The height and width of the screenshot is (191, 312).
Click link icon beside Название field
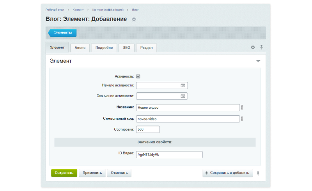242,108
